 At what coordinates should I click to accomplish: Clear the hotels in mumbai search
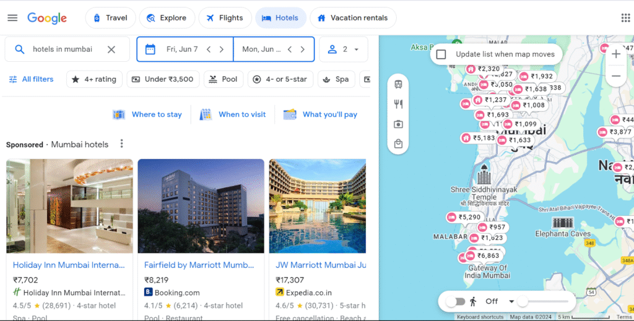pyautogui.click(x=111, y=49)
